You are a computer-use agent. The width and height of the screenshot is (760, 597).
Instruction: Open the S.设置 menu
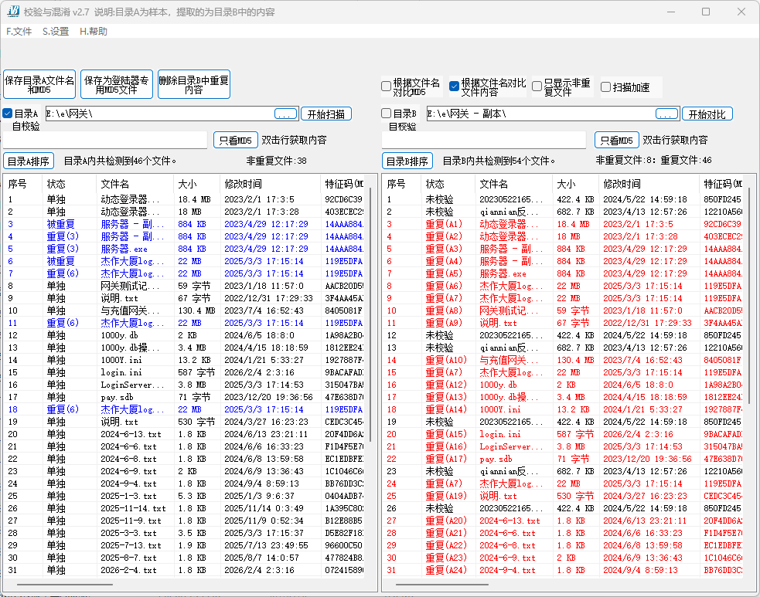pos(55,32)
